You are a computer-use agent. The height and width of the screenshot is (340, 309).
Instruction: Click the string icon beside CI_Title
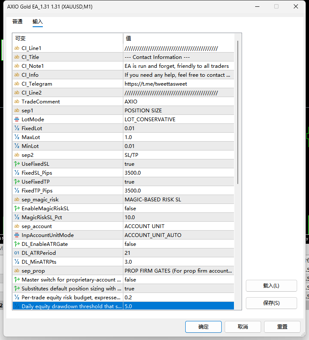17,57
